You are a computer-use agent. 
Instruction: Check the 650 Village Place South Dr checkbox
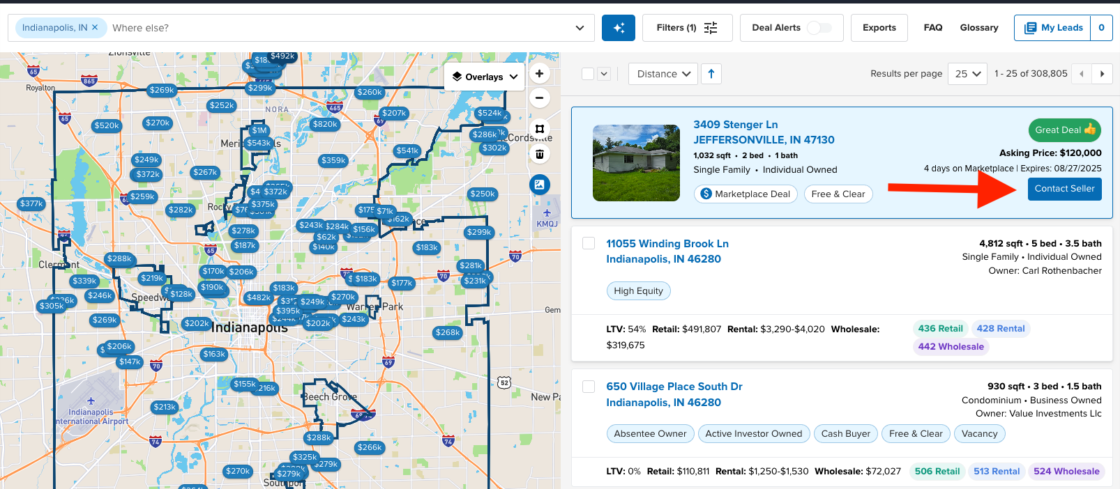589,387
